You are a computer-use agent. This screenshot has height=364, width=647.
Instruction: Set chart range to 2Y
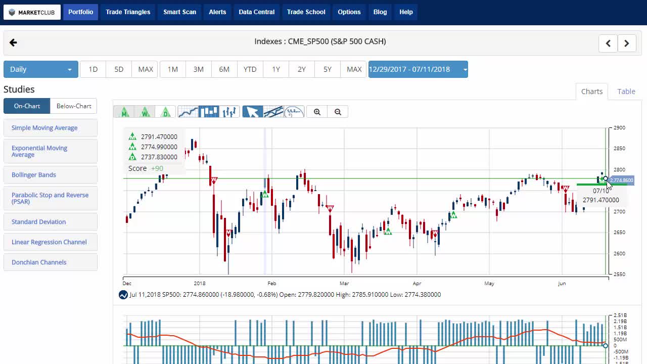coord(302,69)
